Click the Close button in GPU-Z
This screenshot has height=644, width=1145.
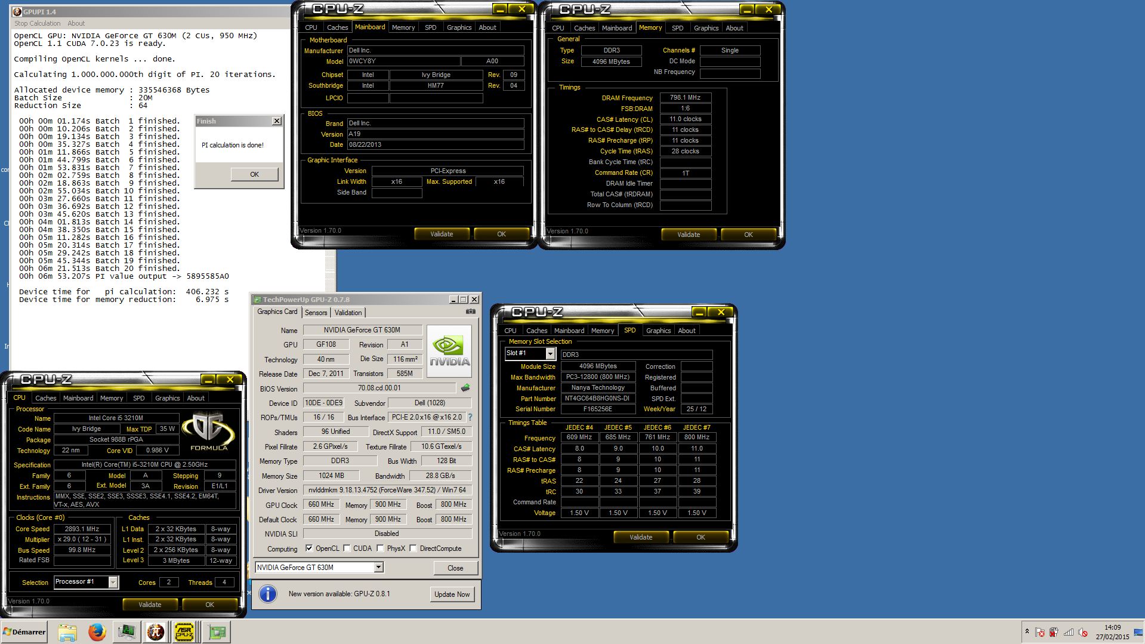pyautogui.click(x=455, y=568)
